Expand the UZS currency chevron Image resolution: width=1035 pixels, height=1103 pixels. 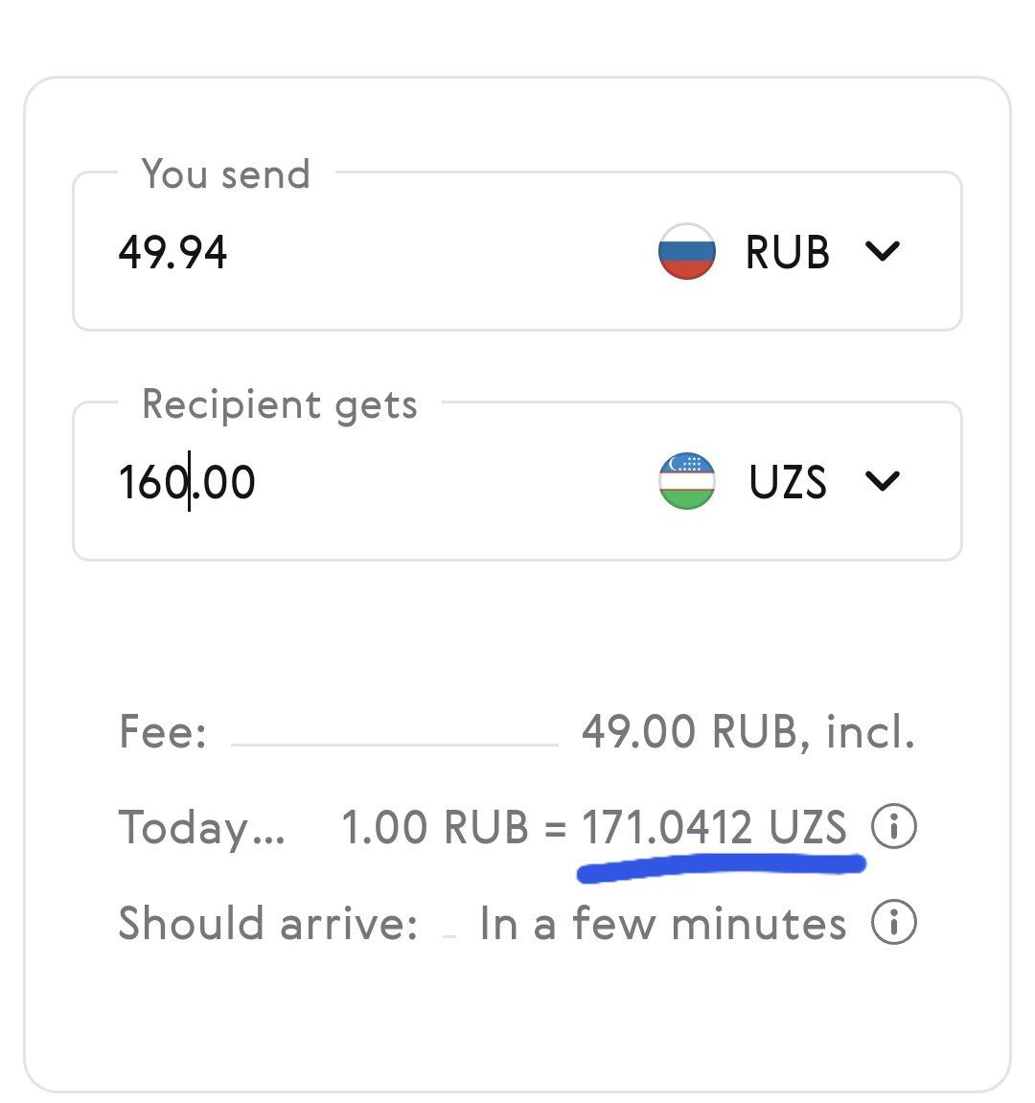(882, 481)
